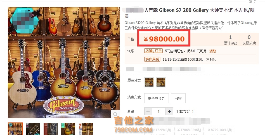
Task: Click the 领取 link for the store coupon
Action: click(213, 51)
